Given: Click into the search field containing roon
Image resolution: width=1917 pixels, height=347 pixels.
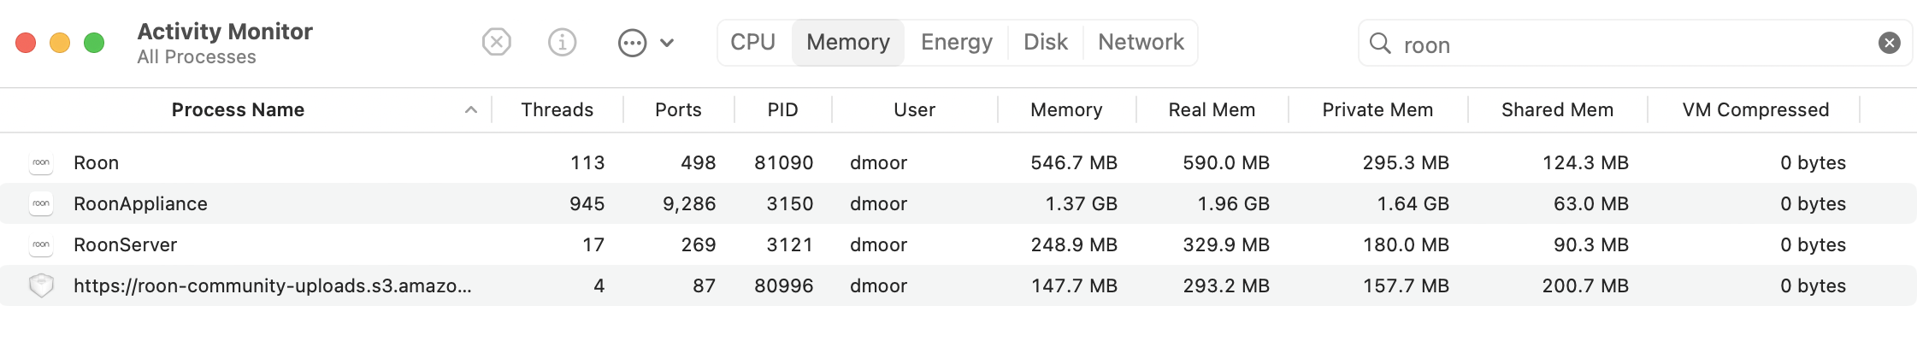Looking at the screenshot, I should 1633,44.
